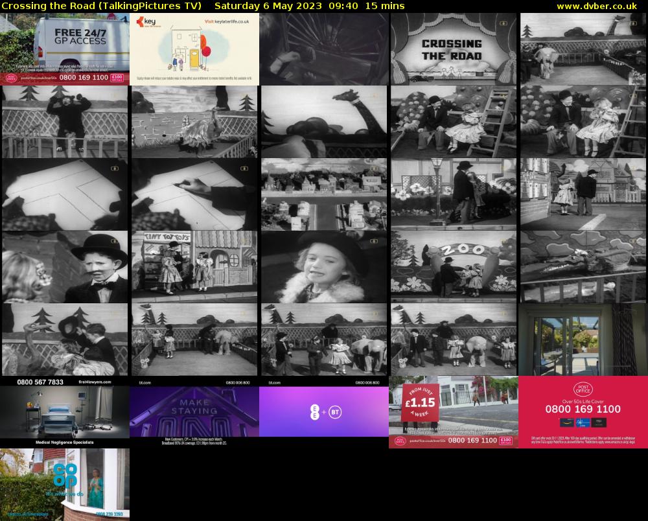Select the Co-op funeral advert thumbnail
Image resolution: width=648 pixels, height=521 pixels.
click(x=65, y=485)
